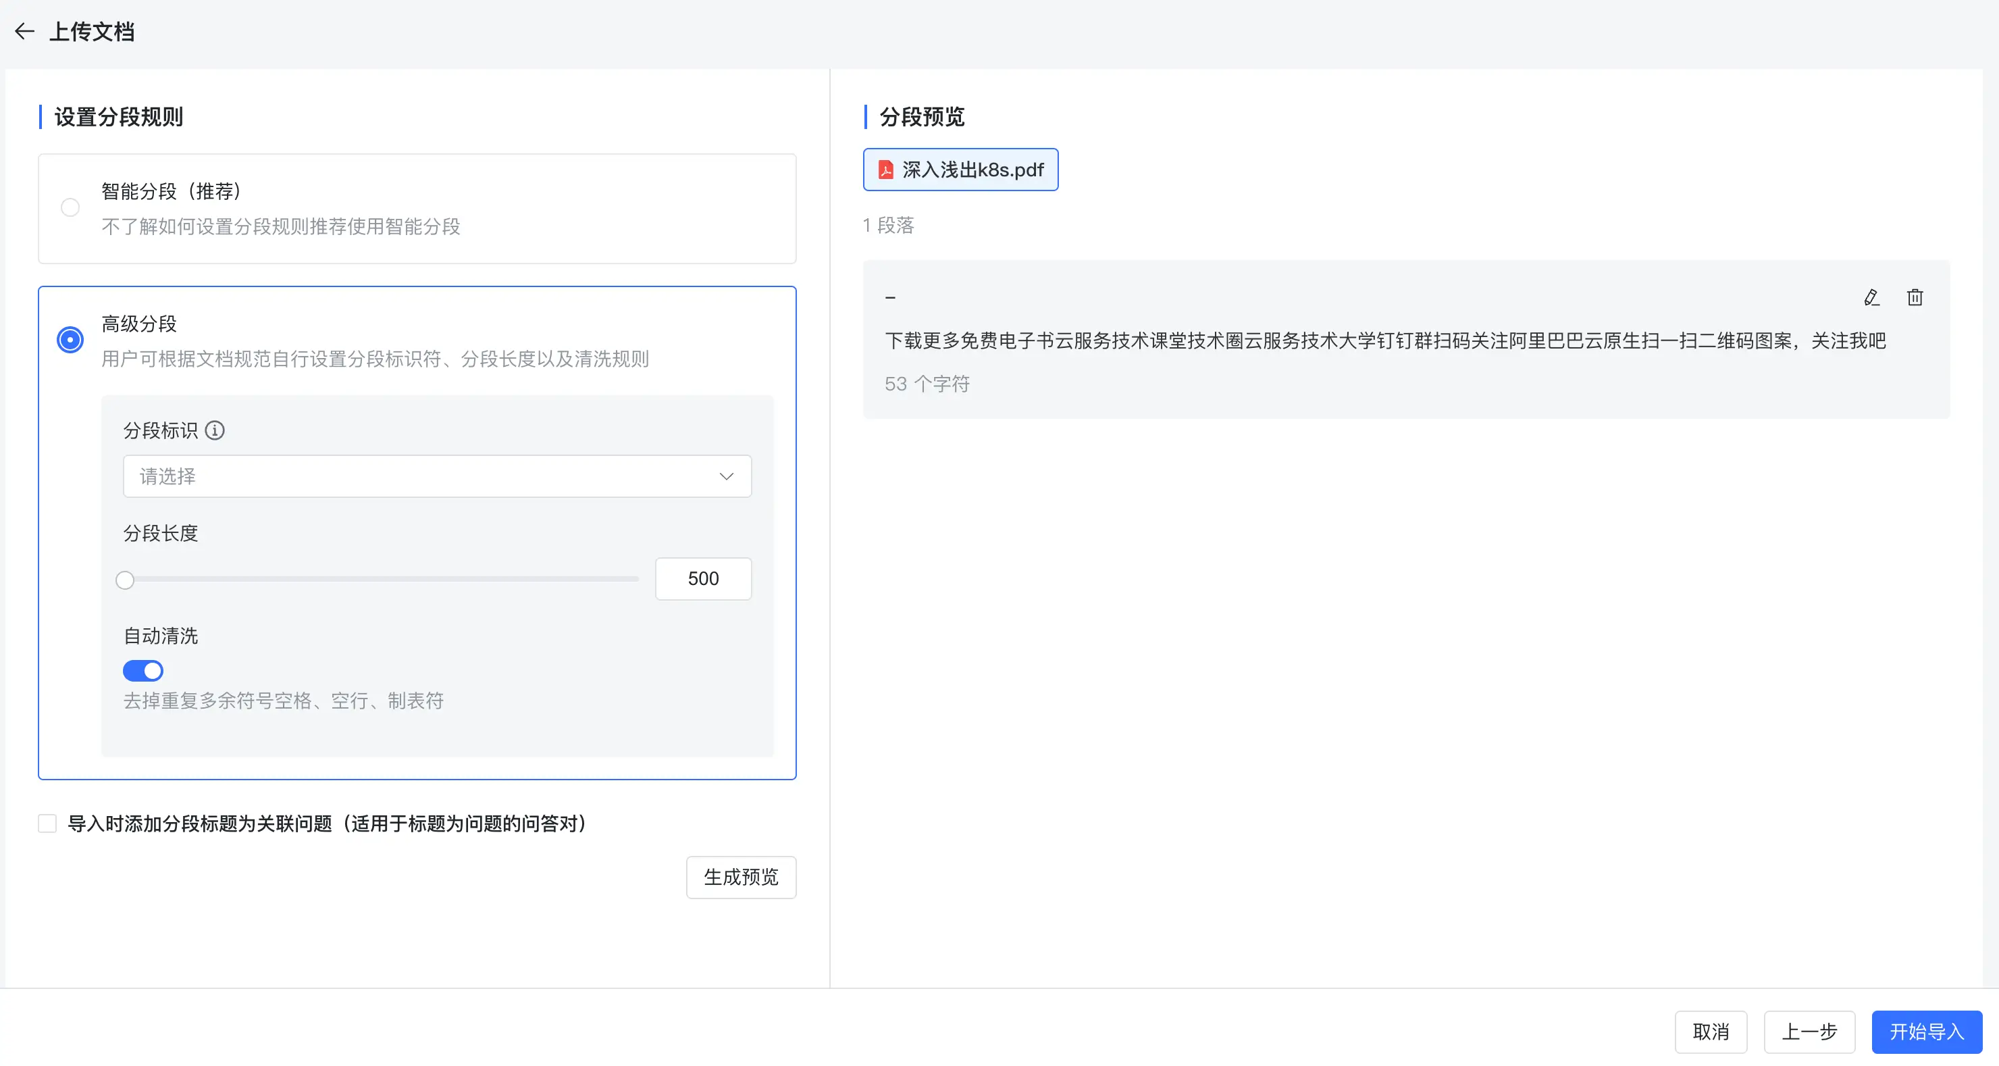This screenshot has width=1999, height=1066.
Task: Click the info icon beside 分段标识
Action: pos(215,430)
